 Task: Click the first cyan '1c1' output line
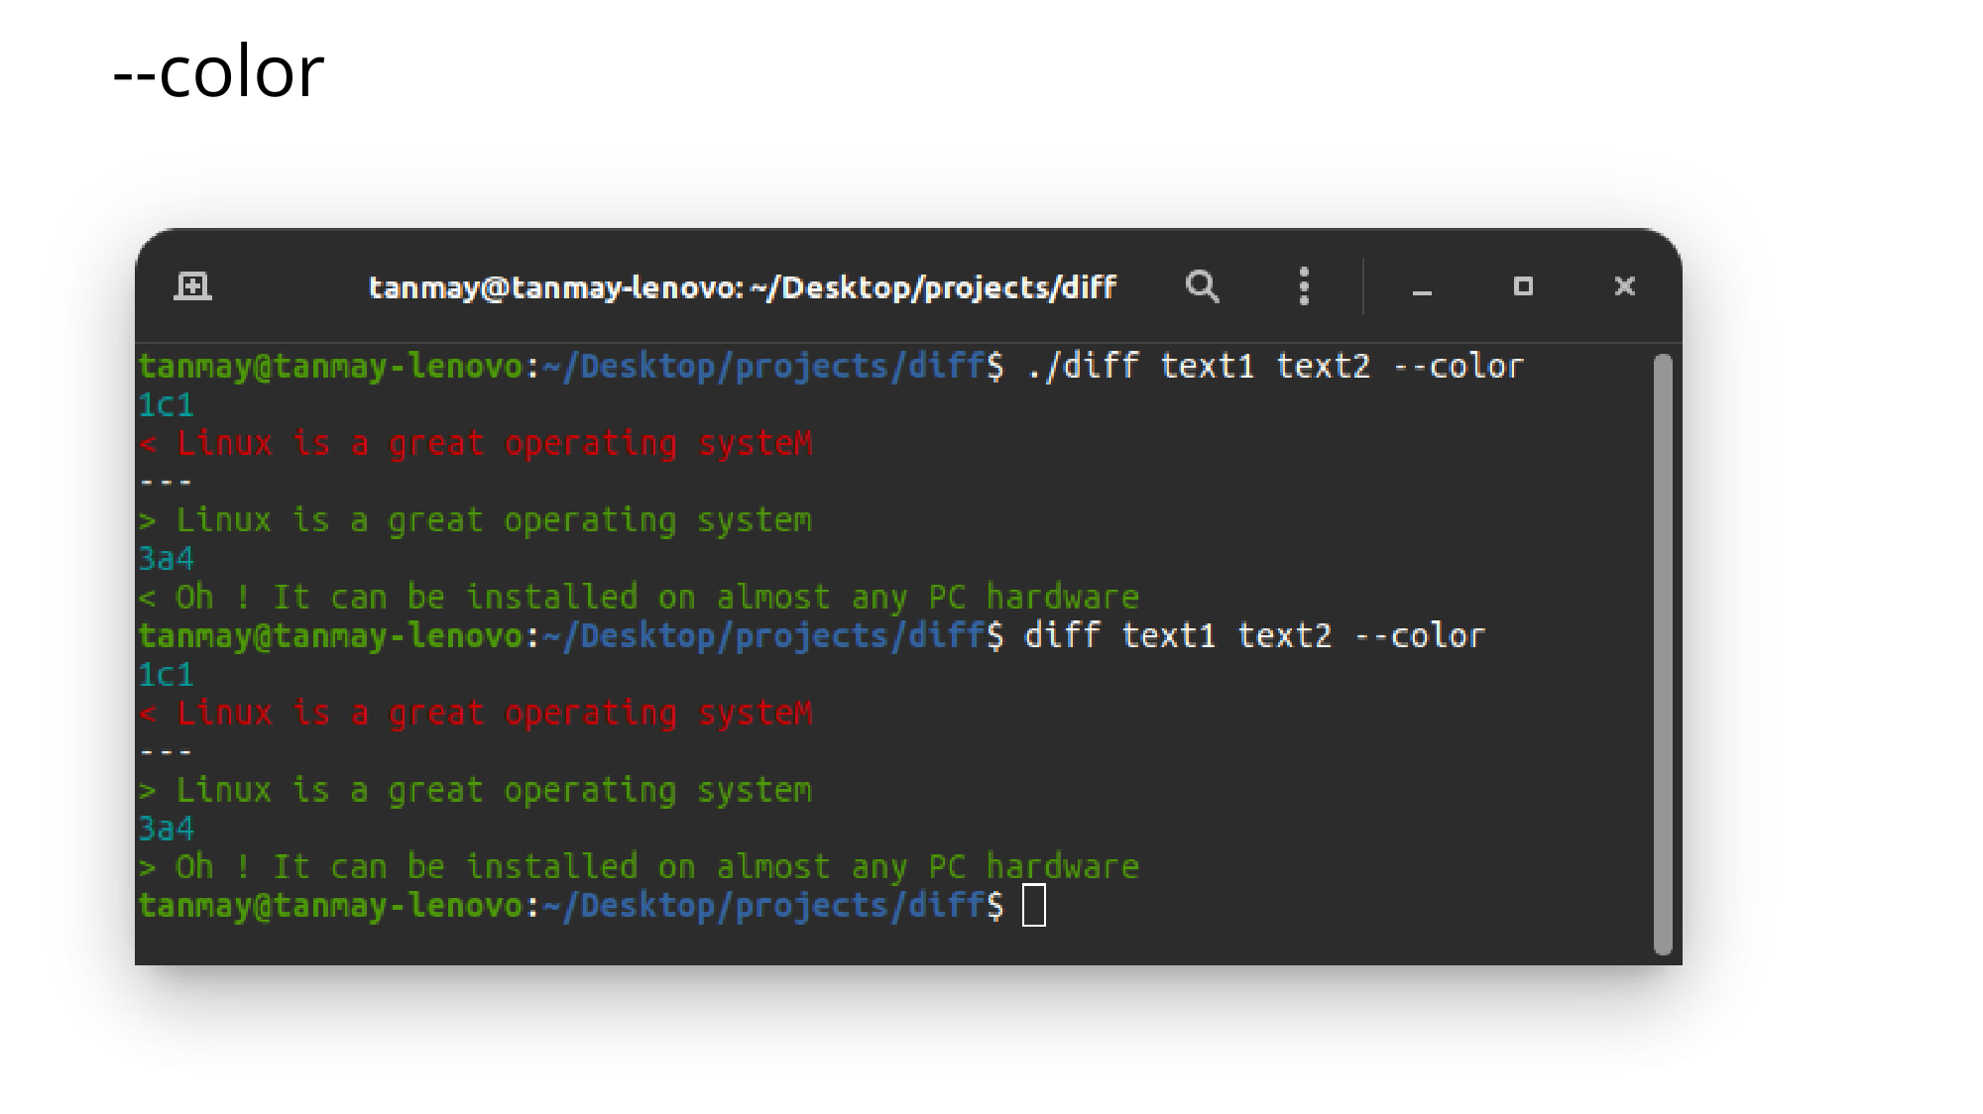[x=166, y=405]
